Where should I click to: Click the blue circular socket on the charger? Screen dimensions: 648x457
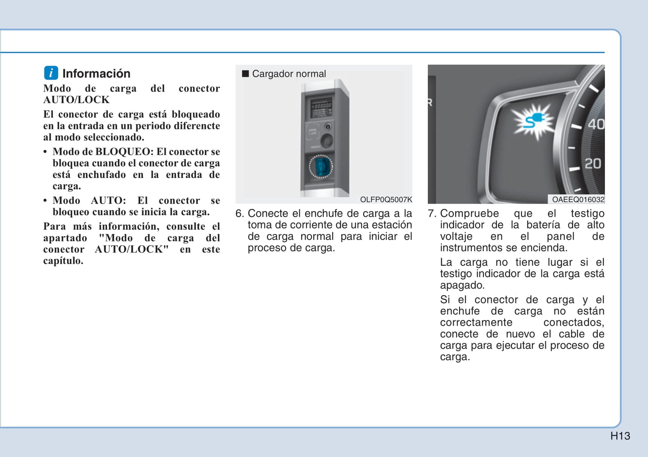point(321,167)
